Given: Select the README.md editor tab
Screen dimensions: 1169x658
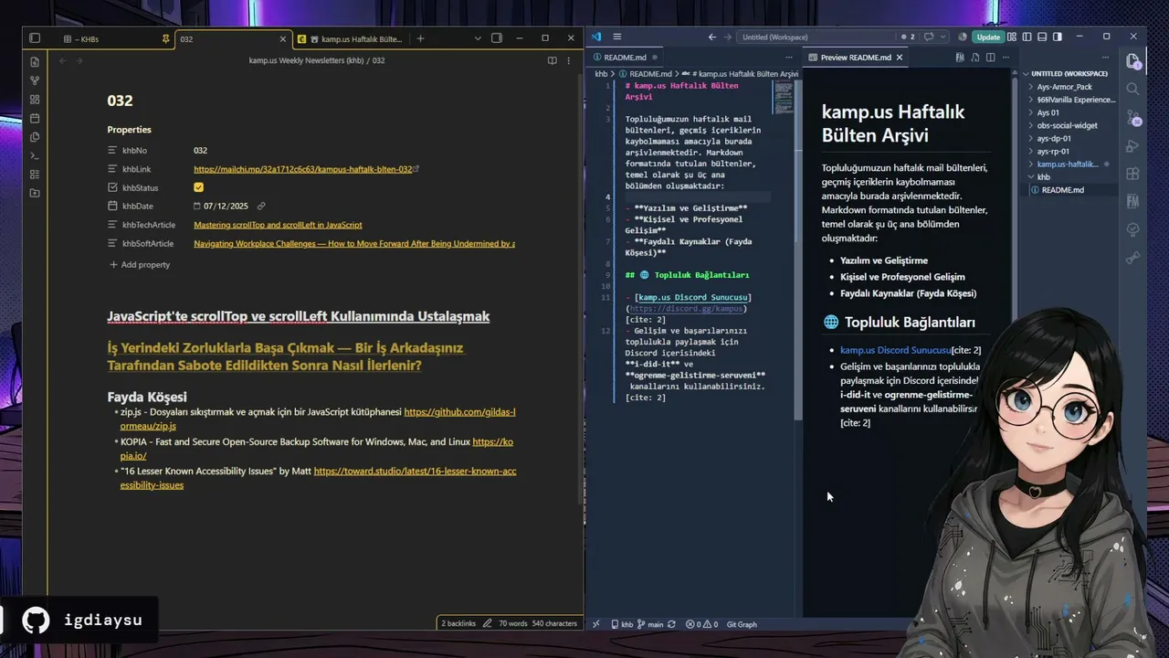Looking at the screenshot, I should coord(625,58).
